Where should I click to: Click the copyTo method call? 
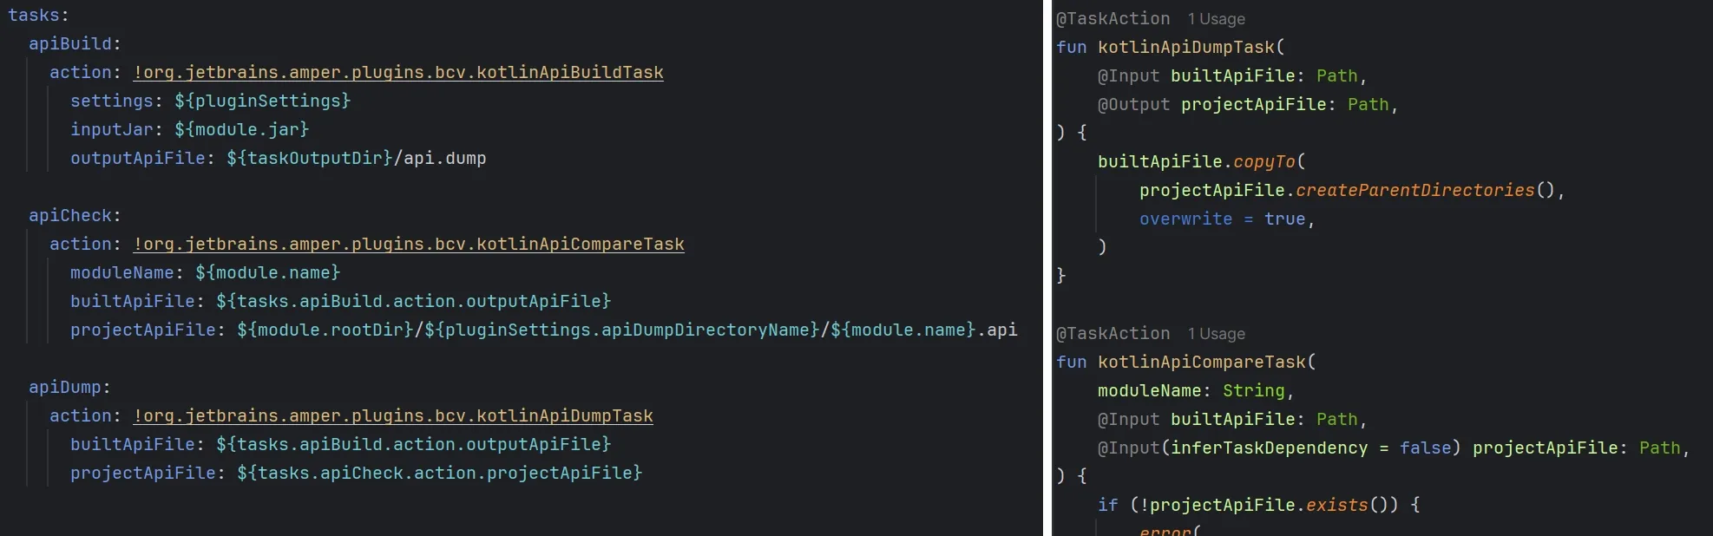coord(1263,162)
